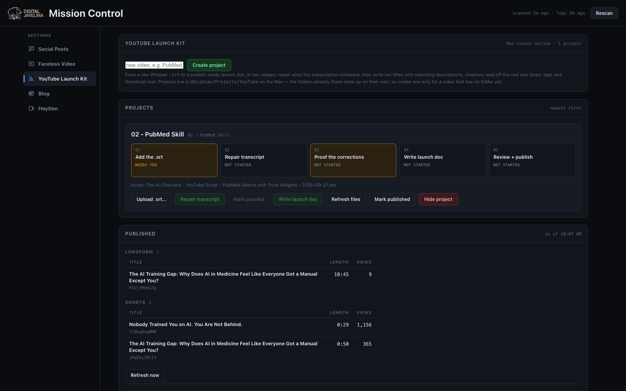Click the Repair transcript action button
The width and height of the screenshot is (626, 391).
pyautogui.click(x=200, y=199)
